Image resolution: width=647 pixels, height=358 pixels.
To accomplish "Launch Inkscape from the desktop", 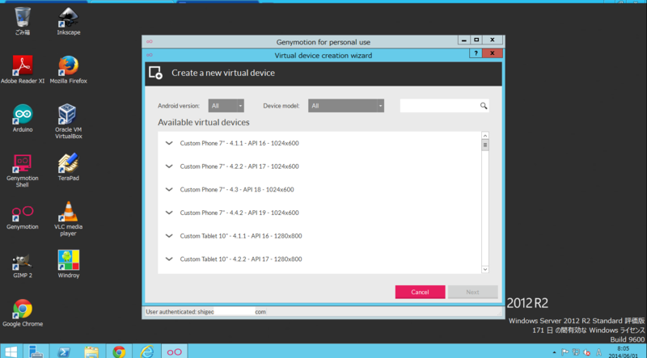I will tap(69, 21).
